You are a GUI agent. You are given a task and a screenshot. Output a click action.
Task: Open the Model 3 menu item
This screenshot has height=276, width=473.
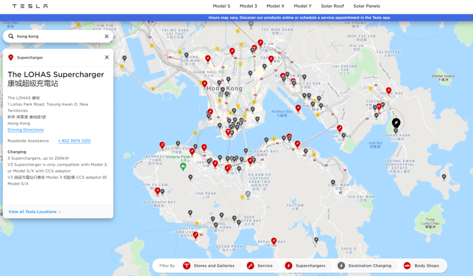click(248, 6)
